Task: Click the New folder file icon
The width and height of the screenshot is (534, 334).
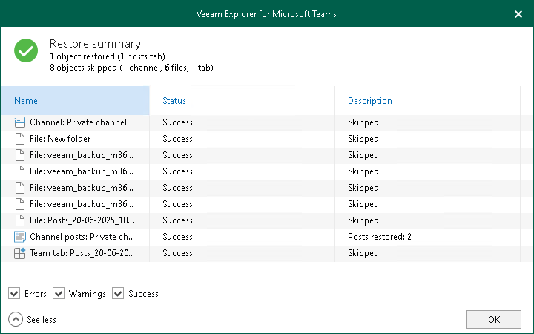Action: [20, 139]
